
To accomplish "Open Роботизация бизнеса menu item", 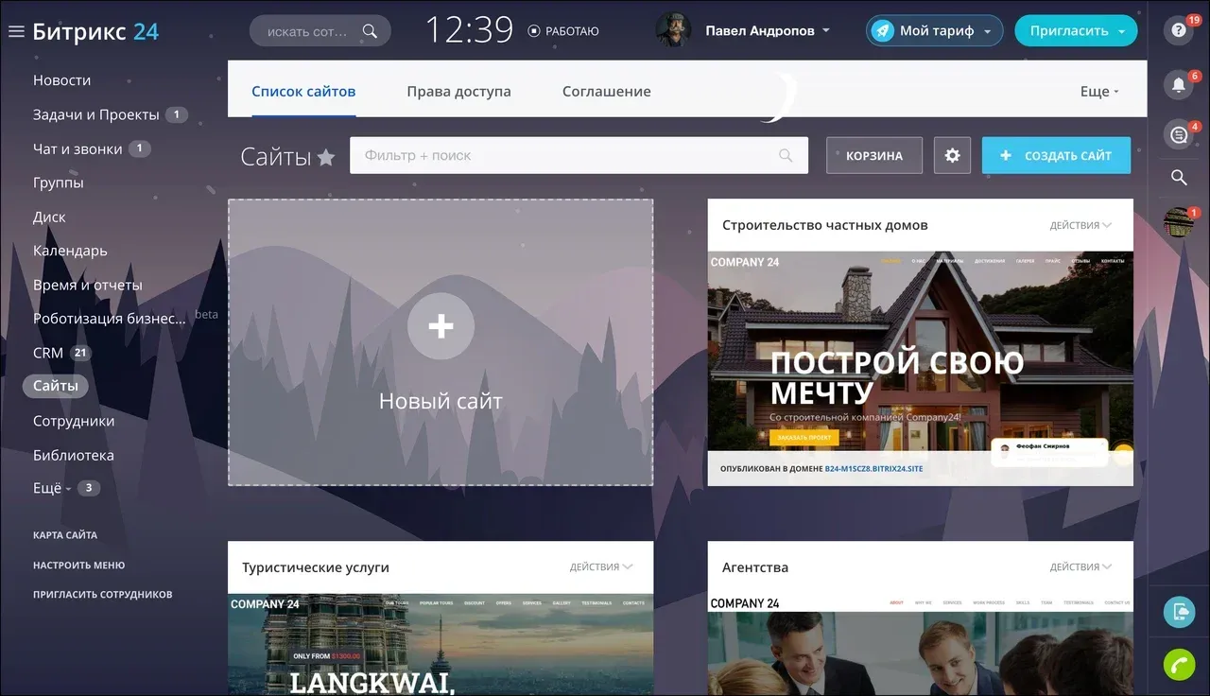I will pos(110,319).
